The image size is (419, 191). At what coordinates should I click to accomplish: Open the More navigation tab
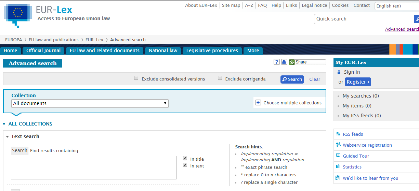click(253, 50)
